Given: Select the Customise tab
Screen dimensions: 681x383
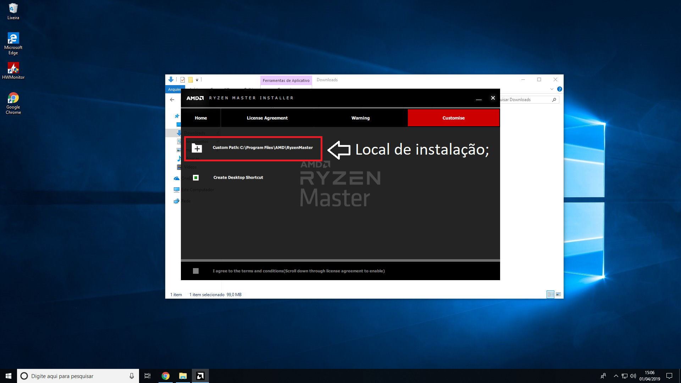Looking at the screenshot, I should (x=453, y=118).
